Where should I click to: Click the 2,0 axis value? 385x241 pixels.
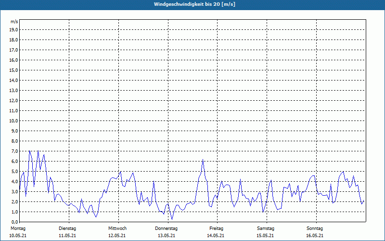point(14,201)
